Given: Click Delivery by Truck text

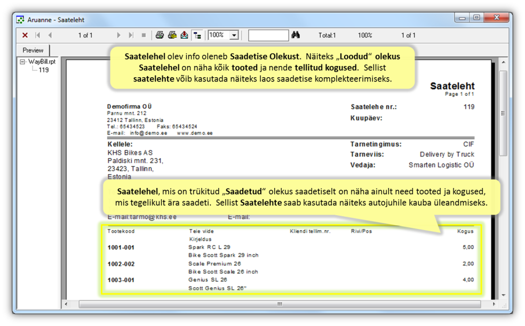Looking at the screenshot, I should click(447, 154).
